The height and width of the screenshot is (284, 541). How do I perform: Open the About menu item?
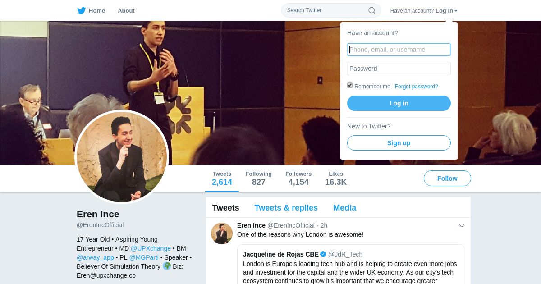pyautogui.click(x=126, y=10)
